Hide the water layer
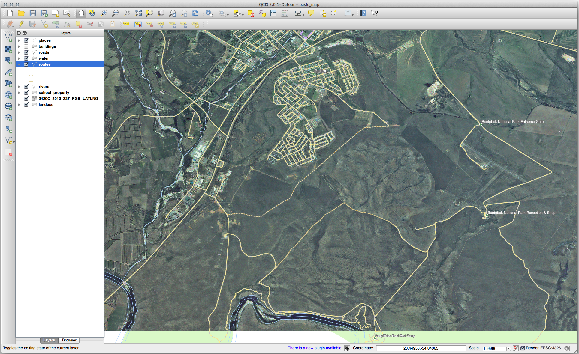 26,58
